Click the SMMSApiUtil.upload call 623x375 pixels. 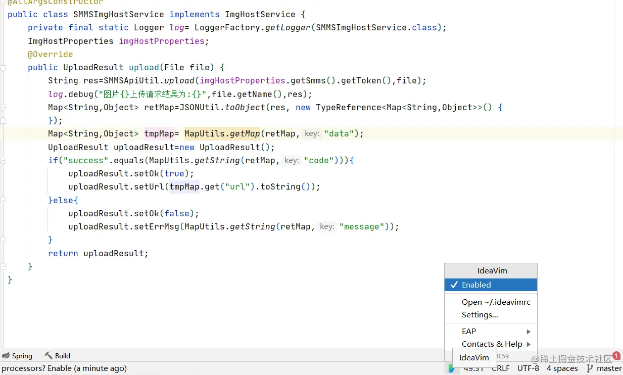coord(149,80)
